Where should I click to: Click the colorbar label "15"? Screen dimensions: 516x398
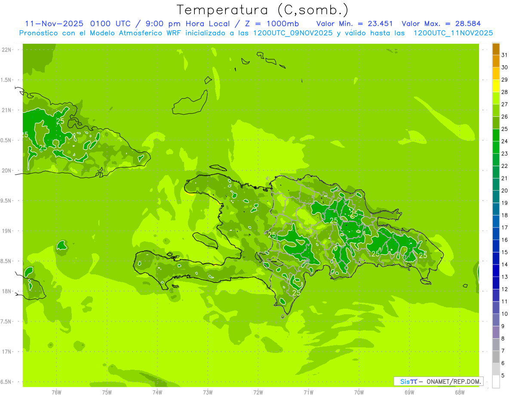point(504,252)
